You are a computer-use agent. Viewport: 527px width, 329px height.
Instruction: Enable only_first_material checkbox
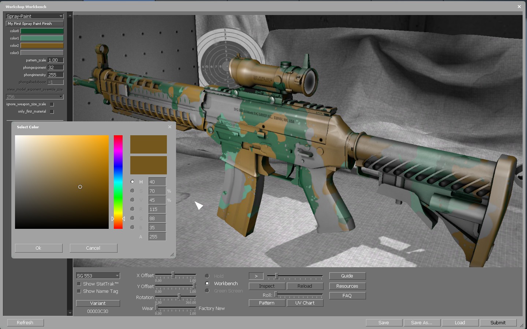click(x=52, y=111)
